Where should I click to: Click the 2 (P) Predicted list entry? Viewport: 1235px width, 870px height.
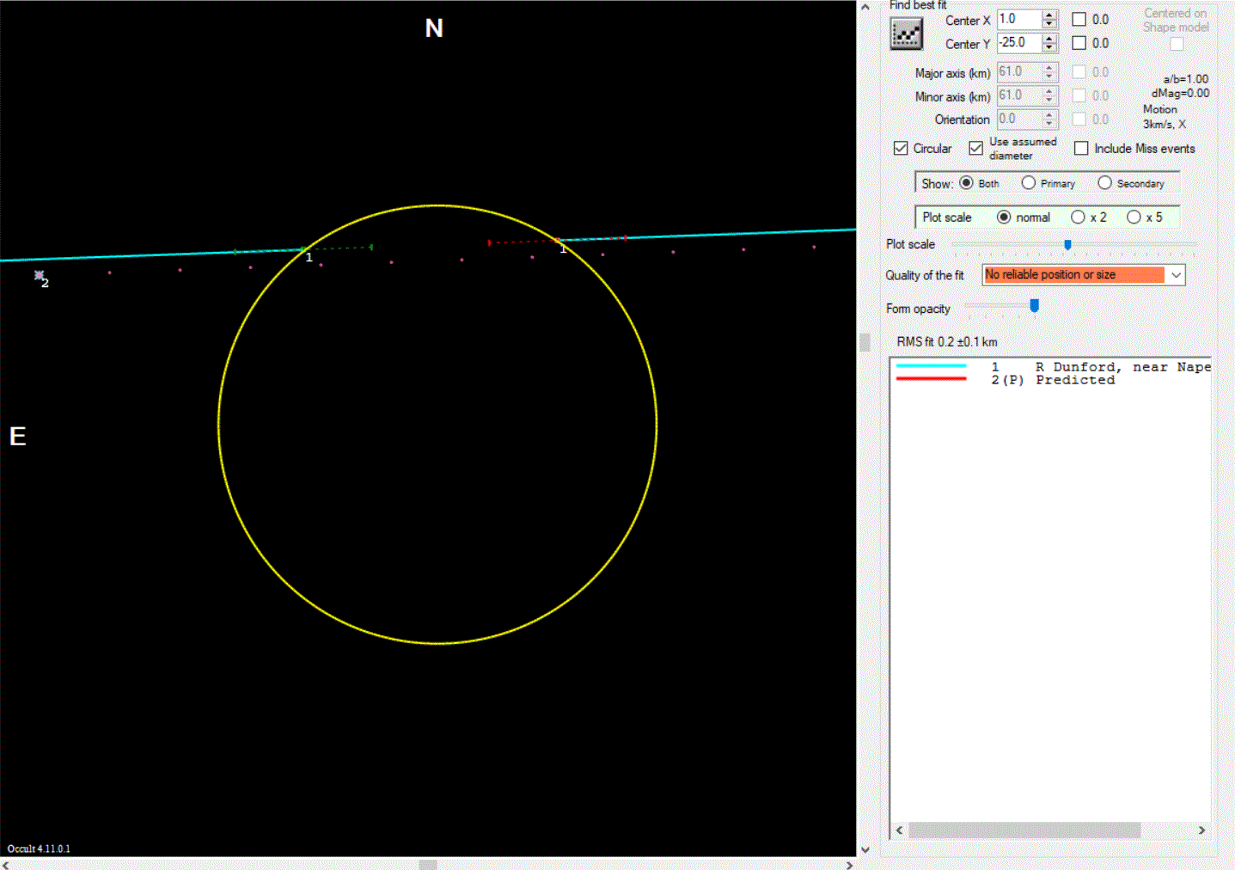[1006, 380]
